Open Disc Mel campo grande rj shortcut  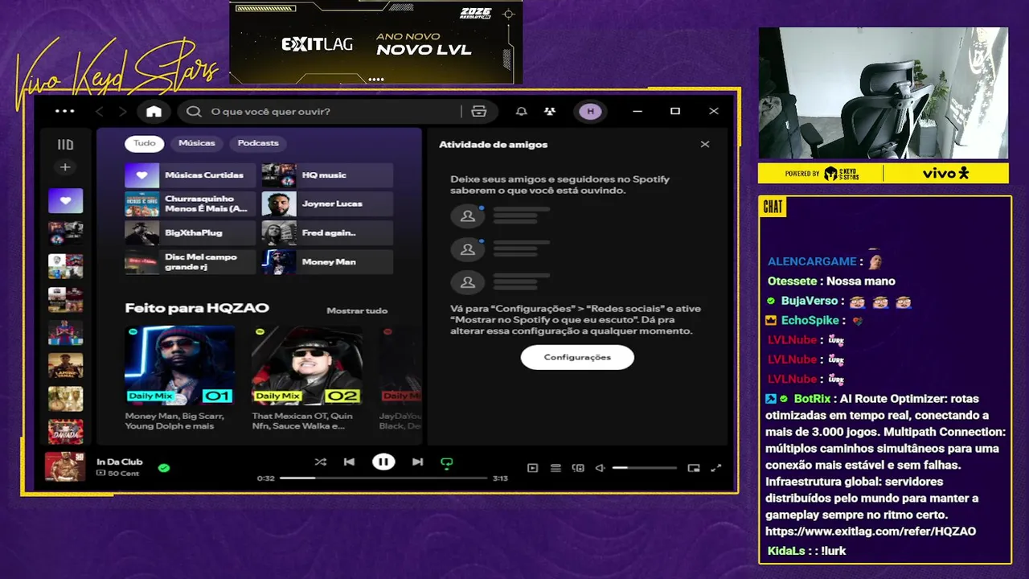click(190, 261)
